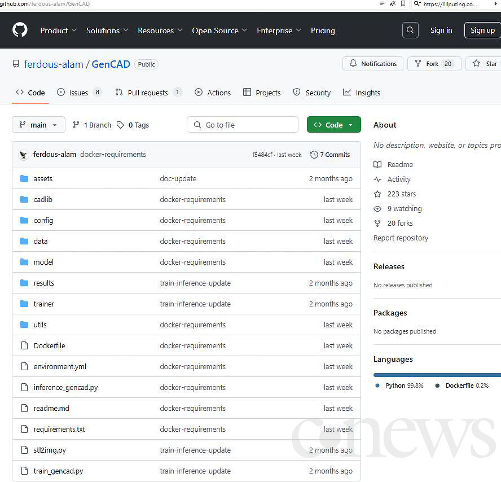Open the model folder
The width and height of the screenshot is (501, 482).
tap(43, 262)
